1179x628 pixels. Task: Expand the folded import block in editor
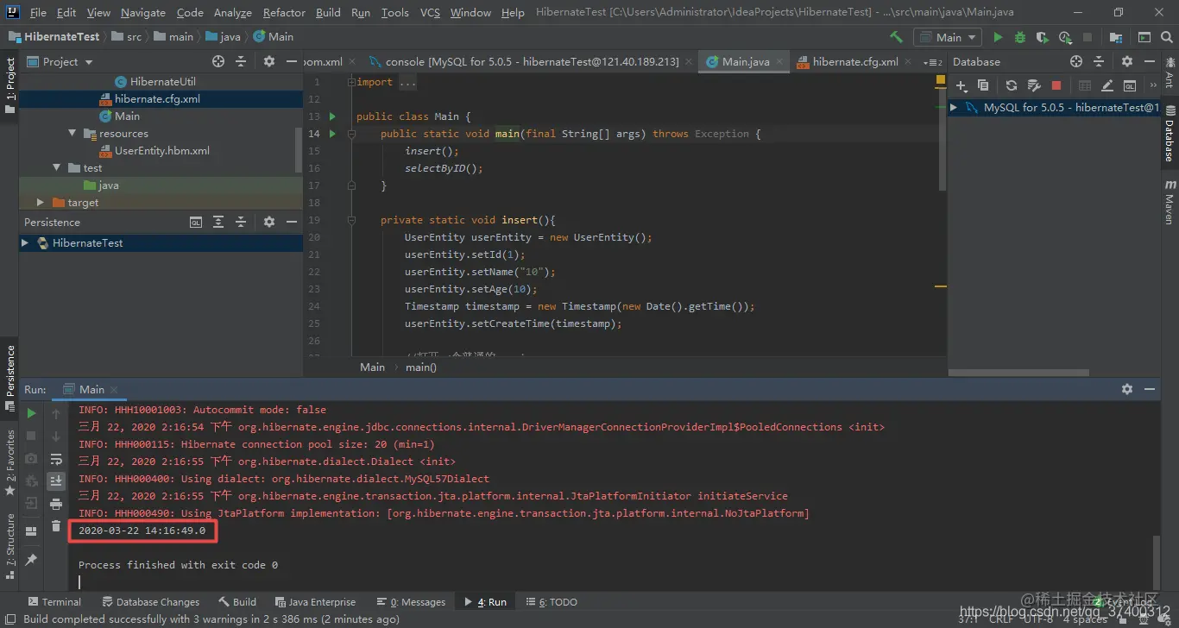click(x=350, y=82)
